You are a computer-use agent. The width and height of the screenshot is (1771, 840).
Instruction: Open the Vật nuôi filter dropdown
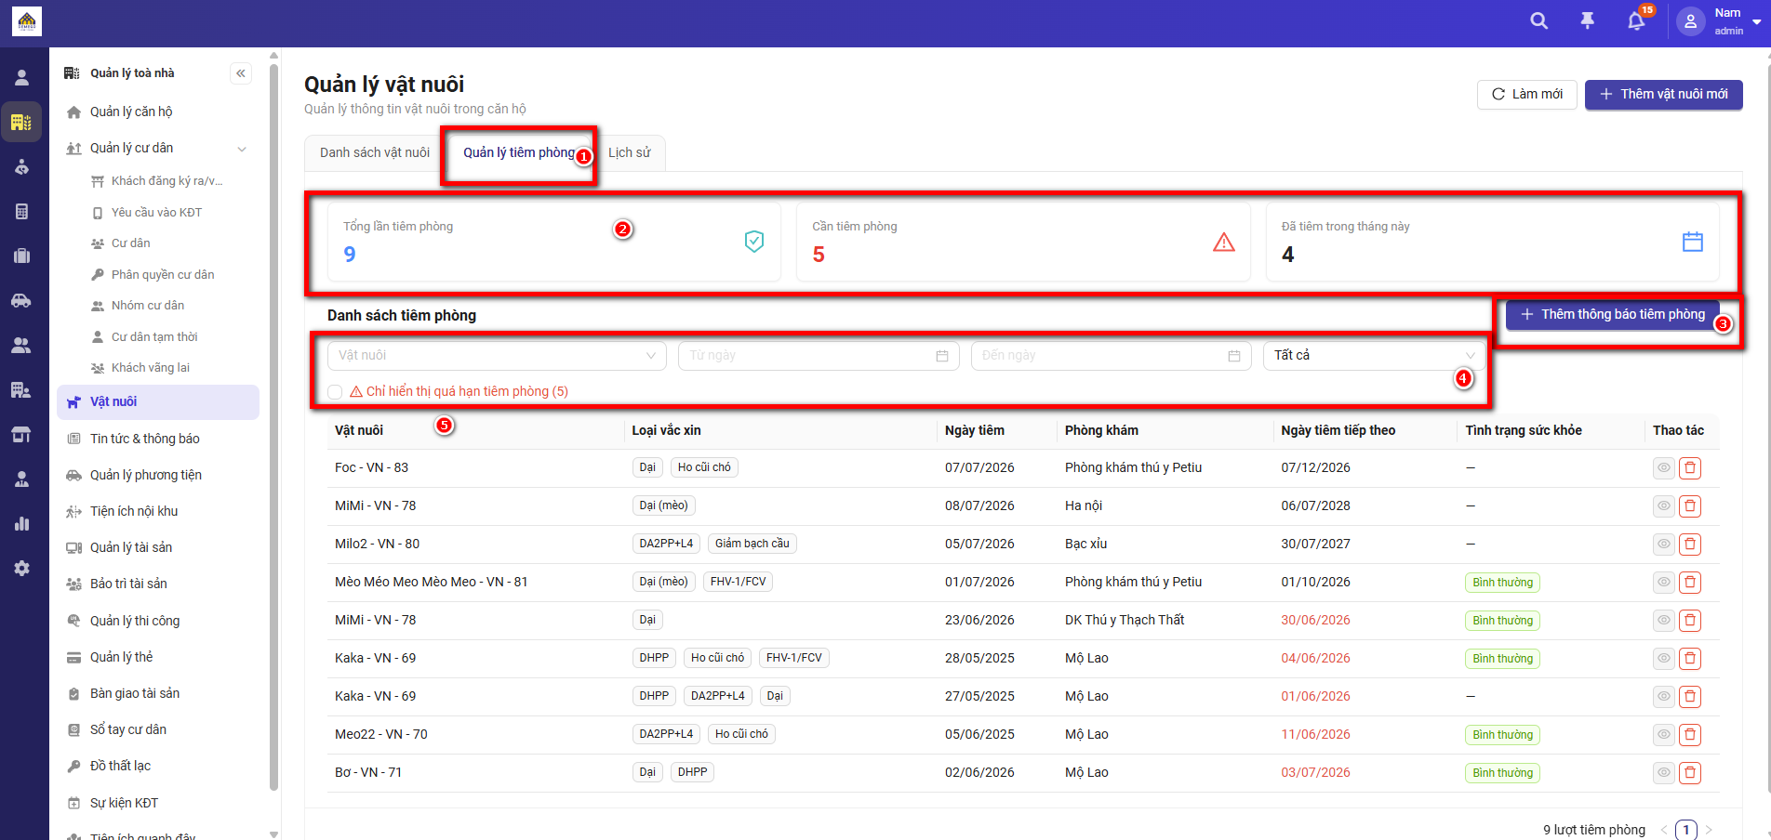click(x=497, y=356)
